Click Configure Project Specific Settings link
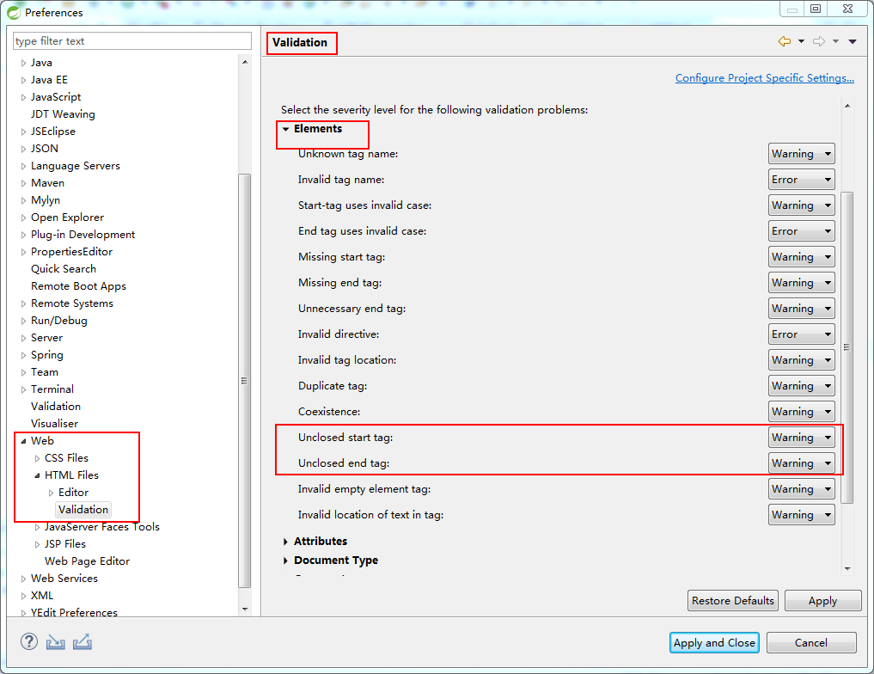 [764, 77]
